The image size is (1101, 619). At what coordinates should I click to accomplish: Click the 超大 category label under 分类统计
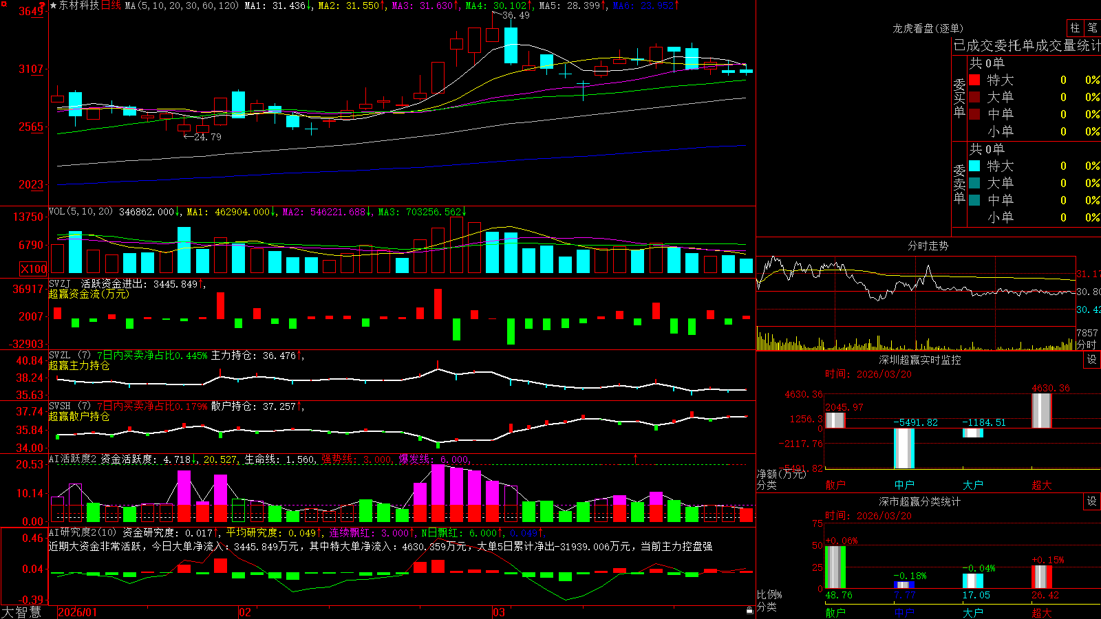click(x=1042, y=613)
